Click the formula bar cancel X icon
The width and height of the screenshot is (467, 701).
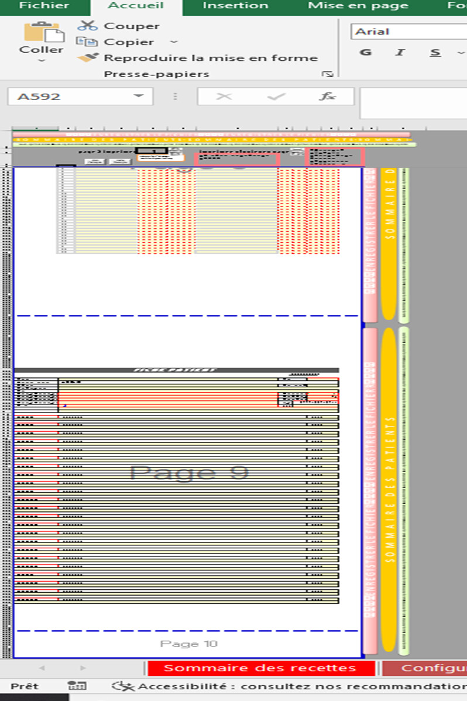pos(224,97)
